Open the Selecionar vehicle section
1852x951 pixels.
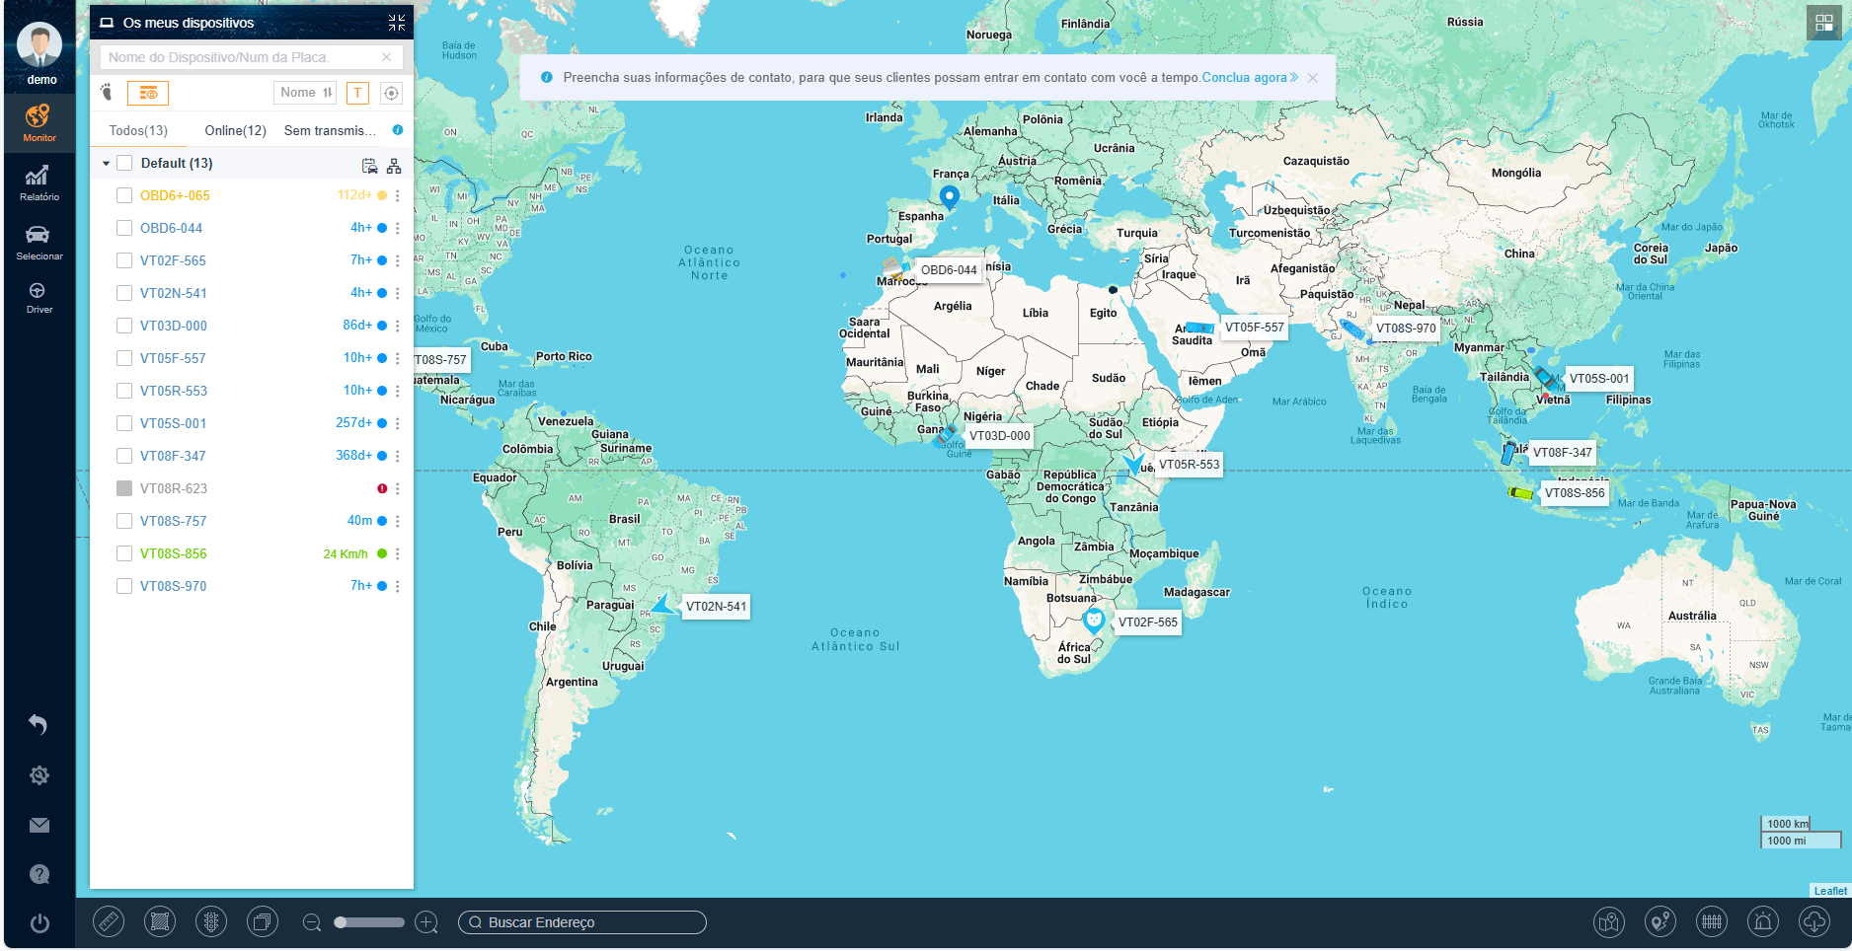(39, 242)
